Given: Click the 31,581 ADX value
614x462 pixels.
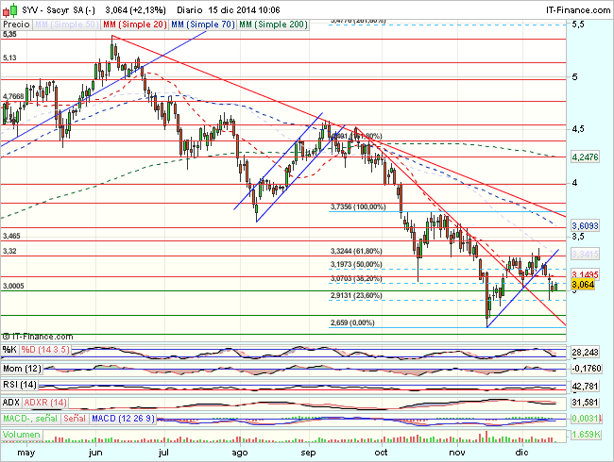Looking at the screenshot, I should click(585, 403).
